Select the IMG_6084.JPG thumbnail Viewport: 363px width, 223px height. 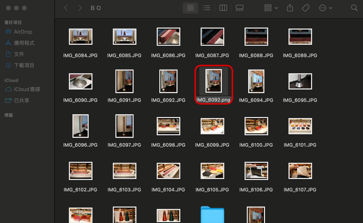click(80, 37)
